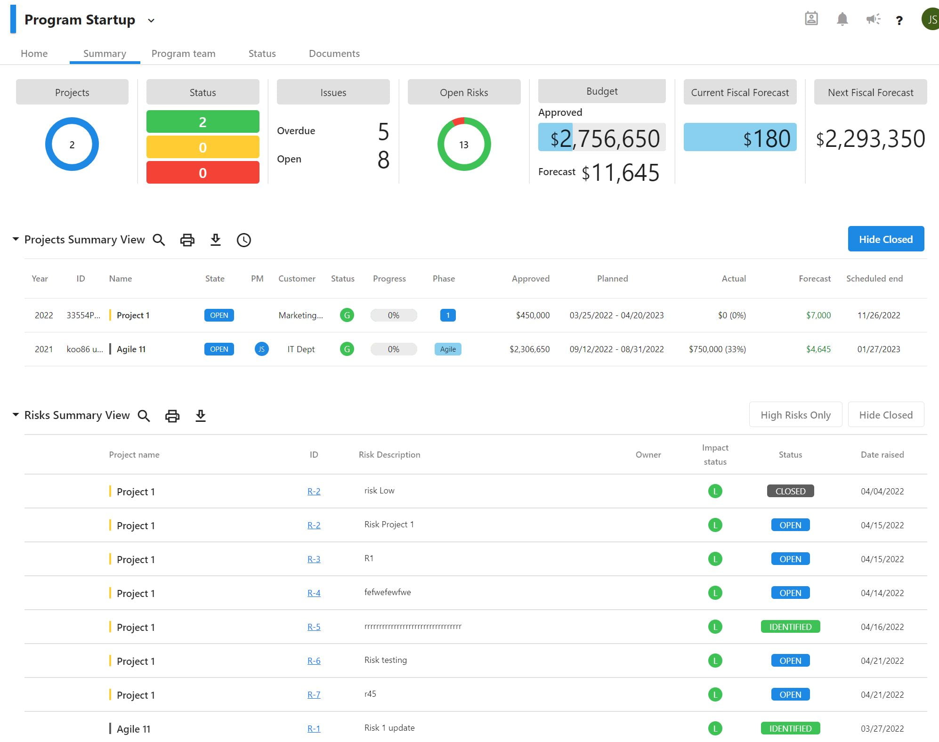This screenshot has height=742, width=939.
Task: Download the Risks Summary View
Action: point(200,416)
